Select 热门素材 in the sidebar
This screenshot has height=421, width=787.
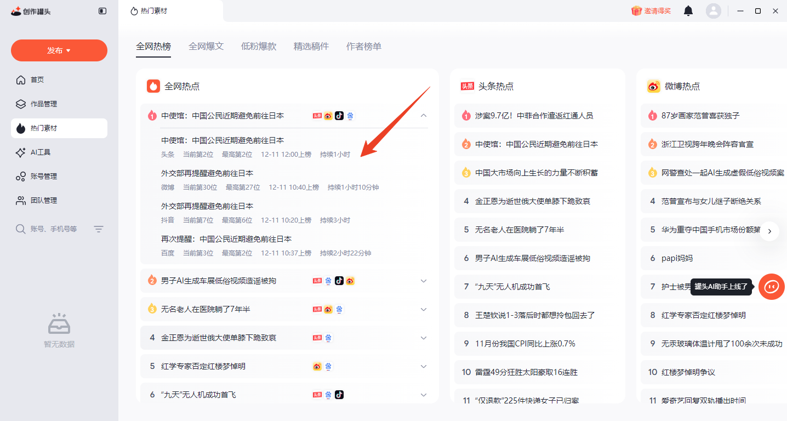pos(44,128)
